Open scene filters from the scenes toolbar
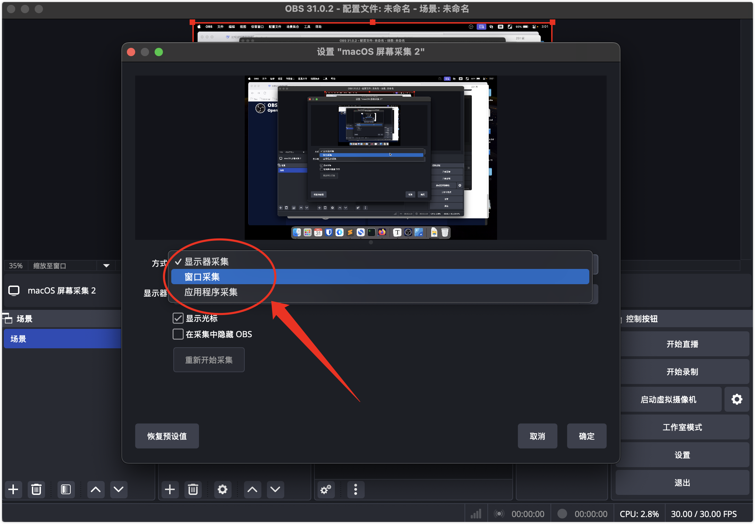The image size is (755, 524). 66,489
